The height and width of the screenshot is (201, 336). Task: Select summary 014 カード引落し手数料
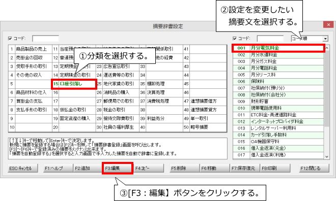point(278,135)
